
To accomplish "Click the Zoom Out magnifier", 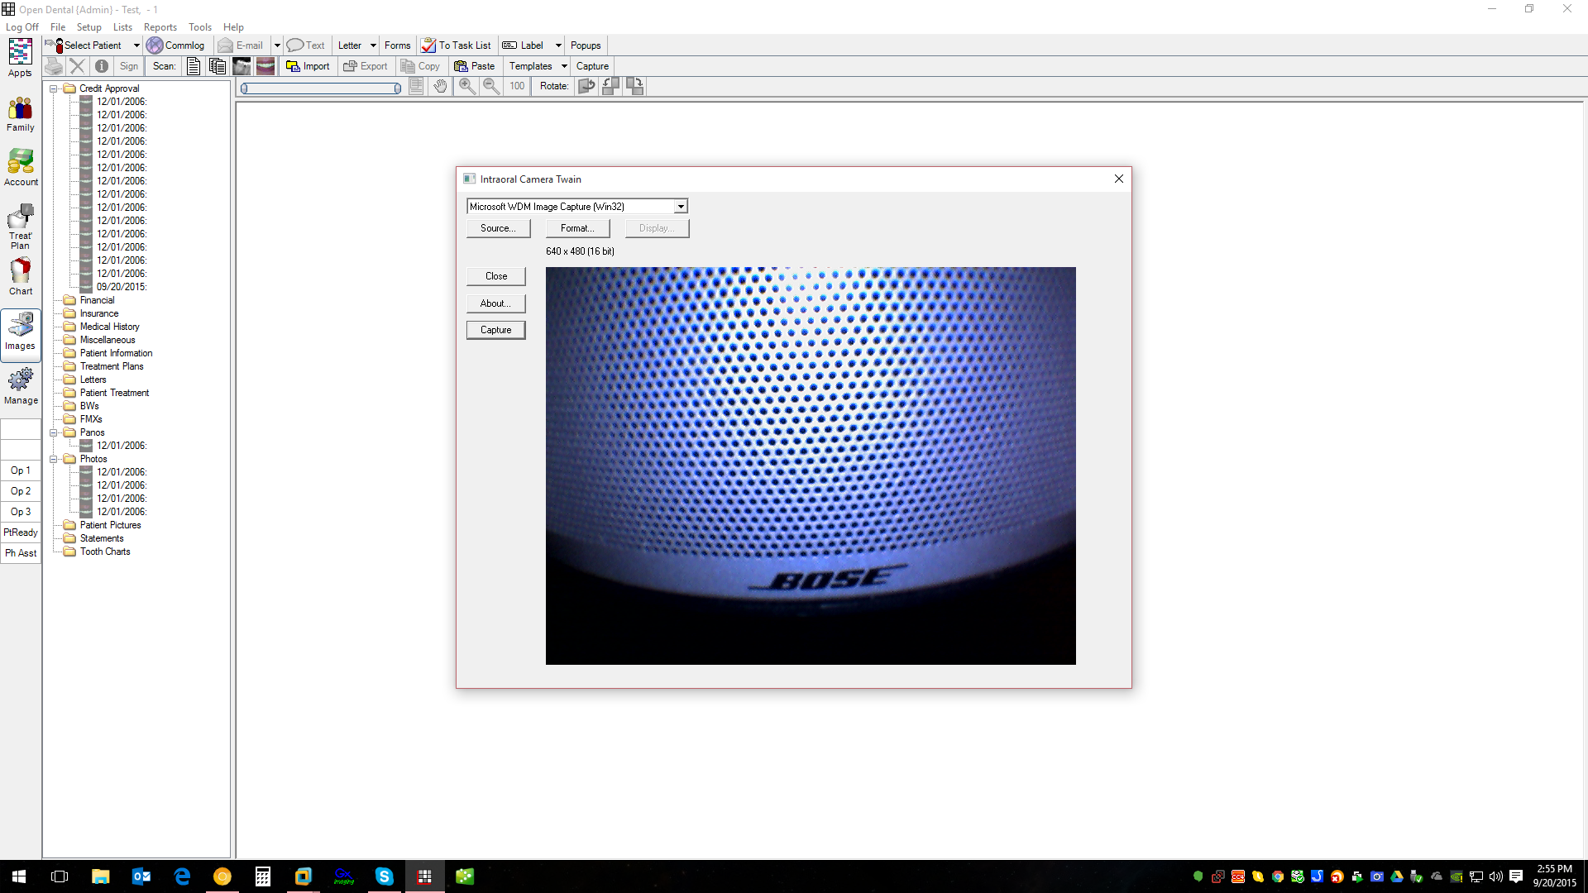I will tap(490, 86).
